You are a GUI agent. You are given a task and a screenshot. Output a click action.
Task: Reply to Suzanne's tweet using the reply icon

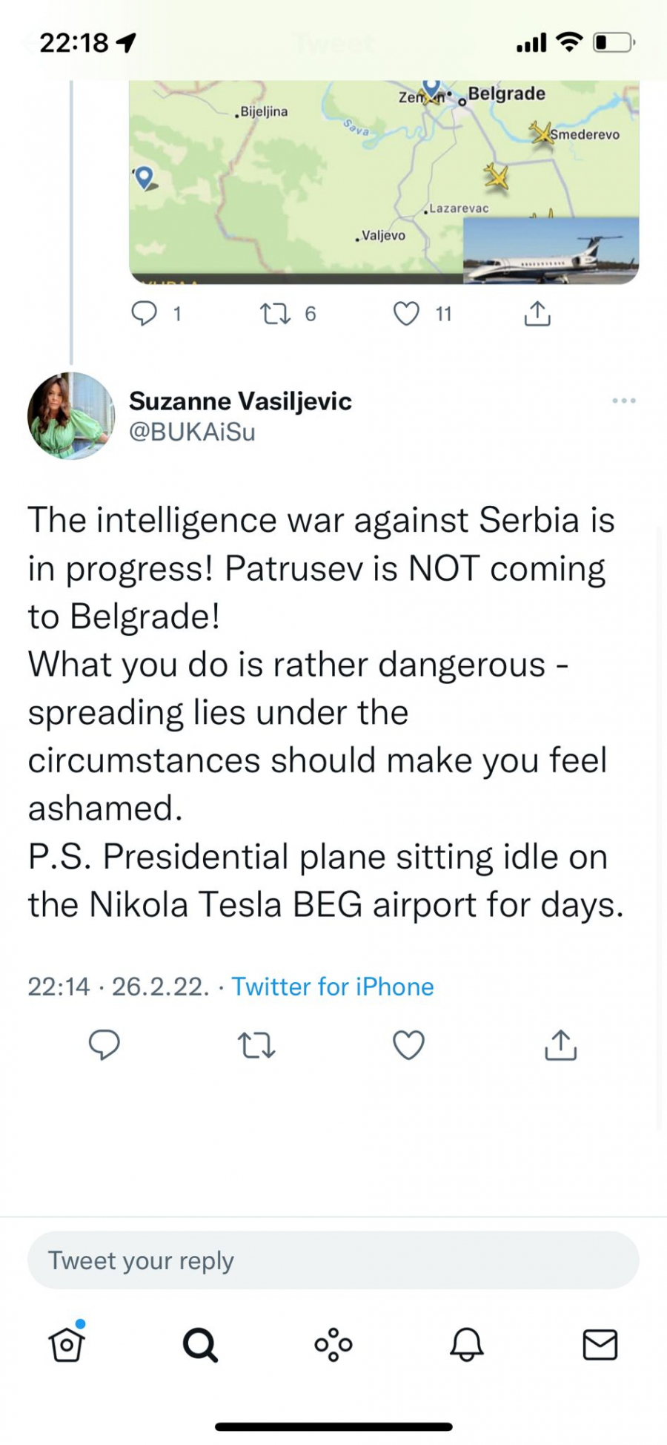(x=105, y=1046)
